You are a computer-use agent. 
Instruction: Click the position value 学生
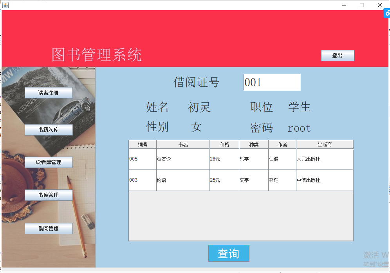point(300,107)
